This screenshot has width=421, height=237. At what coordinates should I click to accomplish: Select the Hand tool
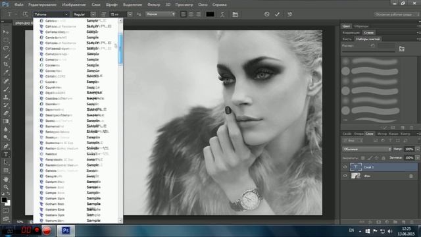click(x=6, y=179)
